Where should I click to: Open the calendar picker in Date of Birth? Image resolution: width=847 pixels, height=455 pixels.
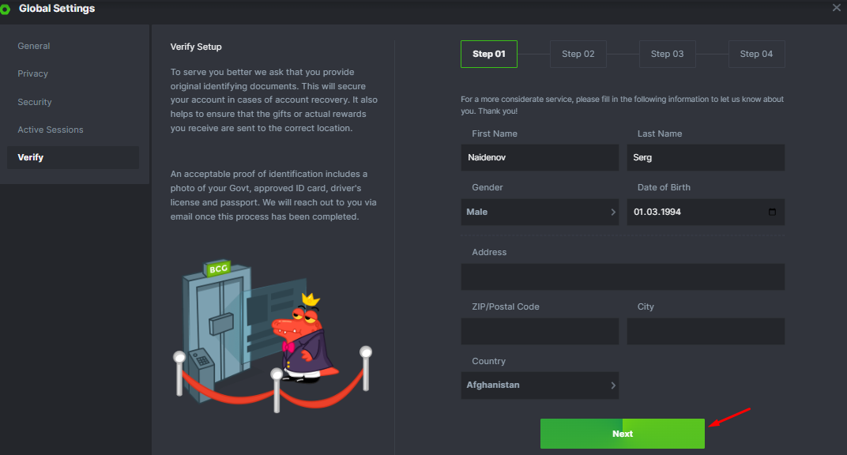click(772, 212)
